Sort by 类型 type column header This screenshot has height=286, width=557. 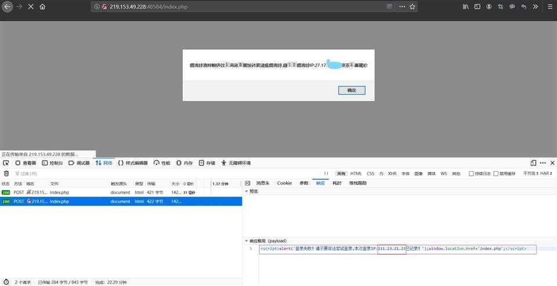(139, 184)
